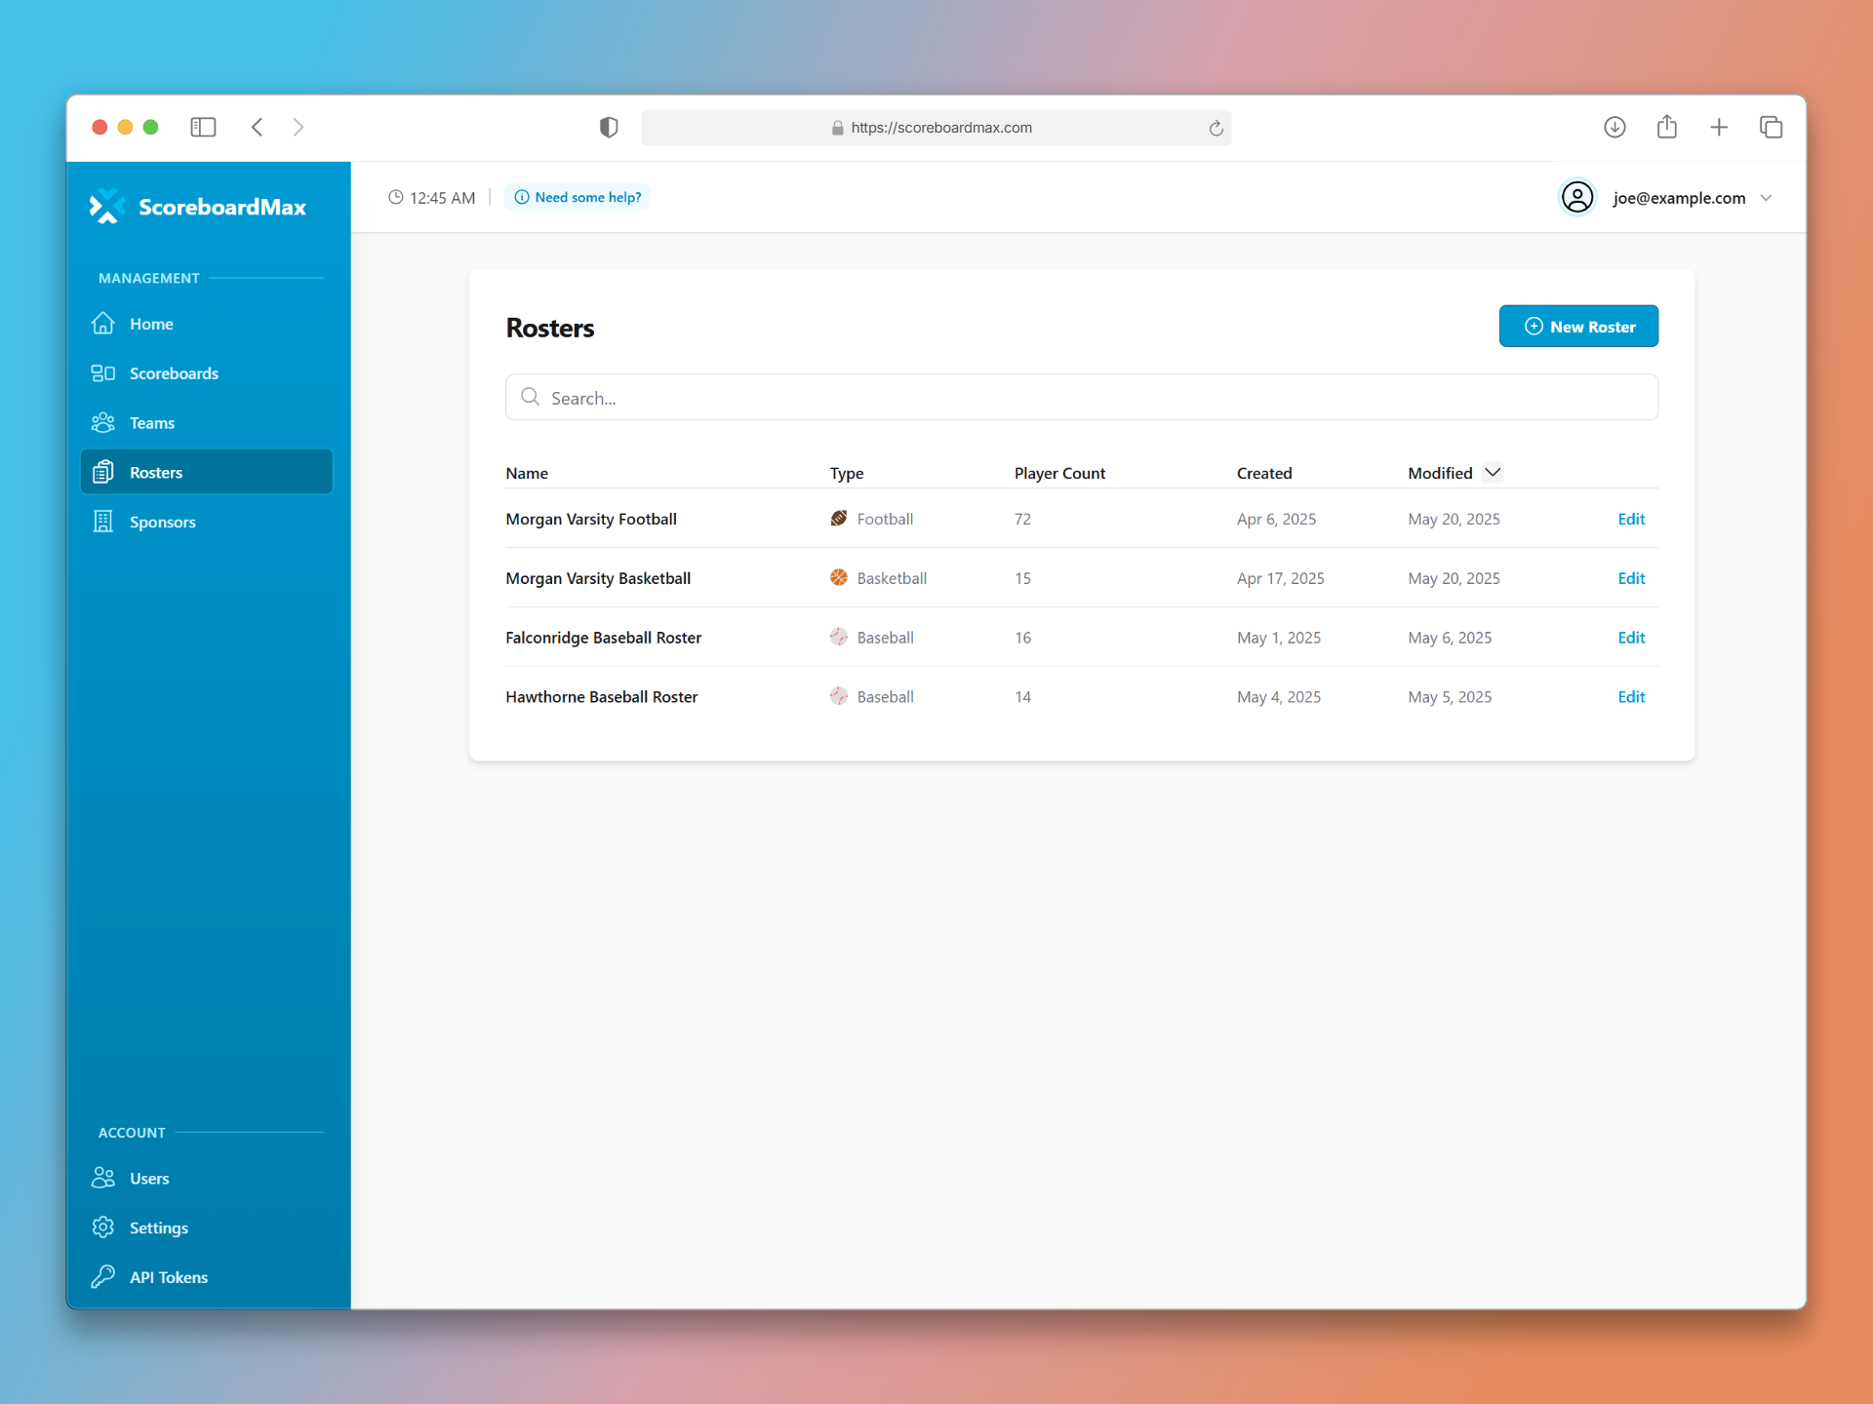
Task: Click created date Apr 17, 2025
Action: [1281, 578]
